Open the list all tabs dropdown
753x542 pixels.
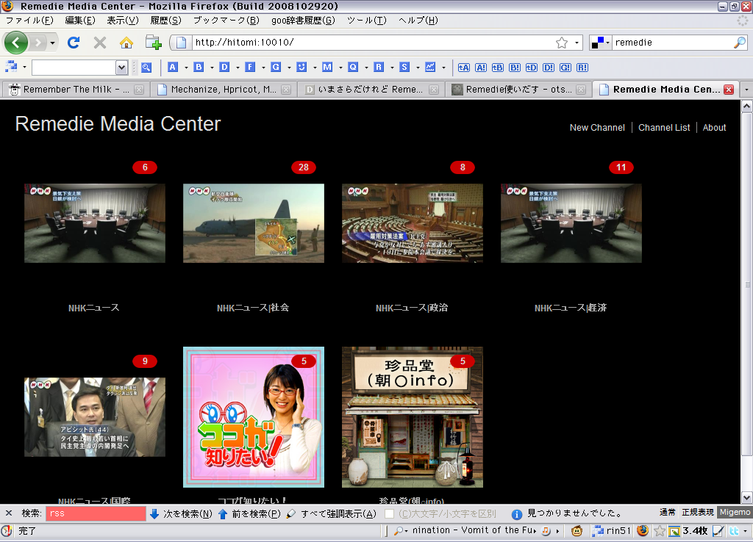point(746,89)
